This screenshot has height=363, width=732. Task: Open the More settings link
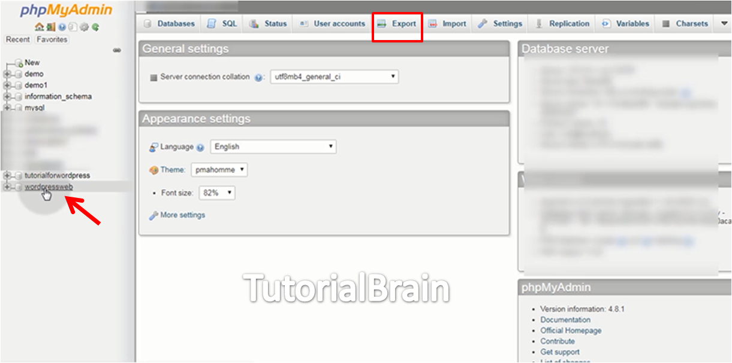pyautogui.click(x=182, y=215)
